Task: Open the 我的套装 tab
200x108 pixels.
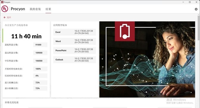Action: click(x=35, y=9)
